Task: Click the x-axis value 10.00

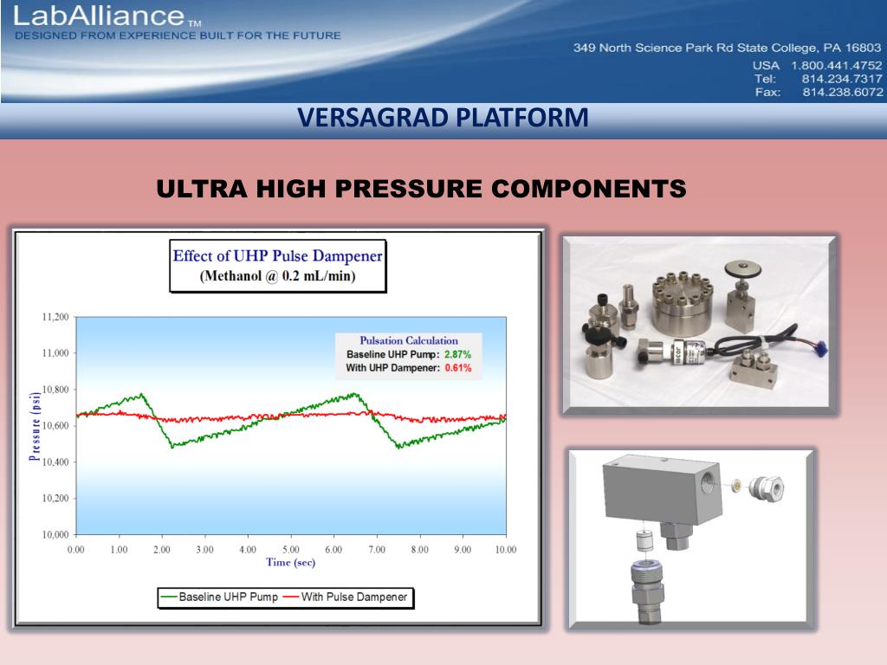Action: click(x=506, y=550)
